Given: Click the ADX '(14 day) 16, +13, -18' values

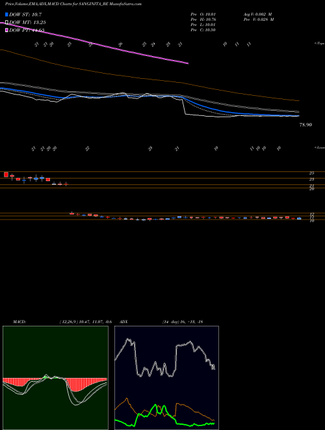Looking at the screenshot, I should click(182, 322).
